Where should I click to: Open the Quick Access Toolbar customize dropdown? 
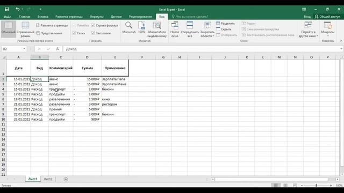point(40,9)
